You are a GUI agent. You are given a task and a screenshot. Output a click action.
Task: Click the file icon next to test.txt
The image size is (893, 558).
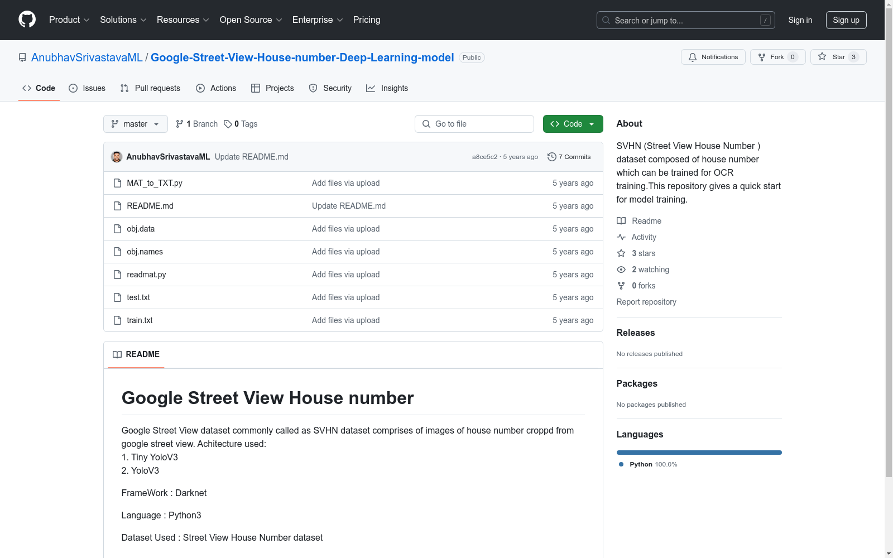117,297
